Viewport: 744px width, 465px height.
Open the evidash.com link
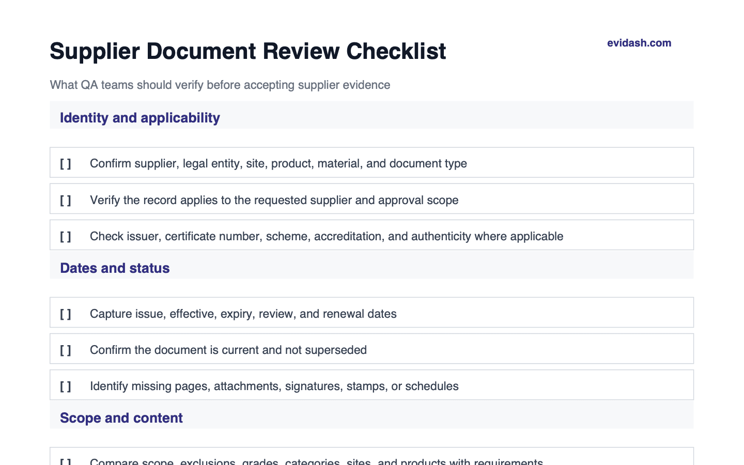pos(639,43)
